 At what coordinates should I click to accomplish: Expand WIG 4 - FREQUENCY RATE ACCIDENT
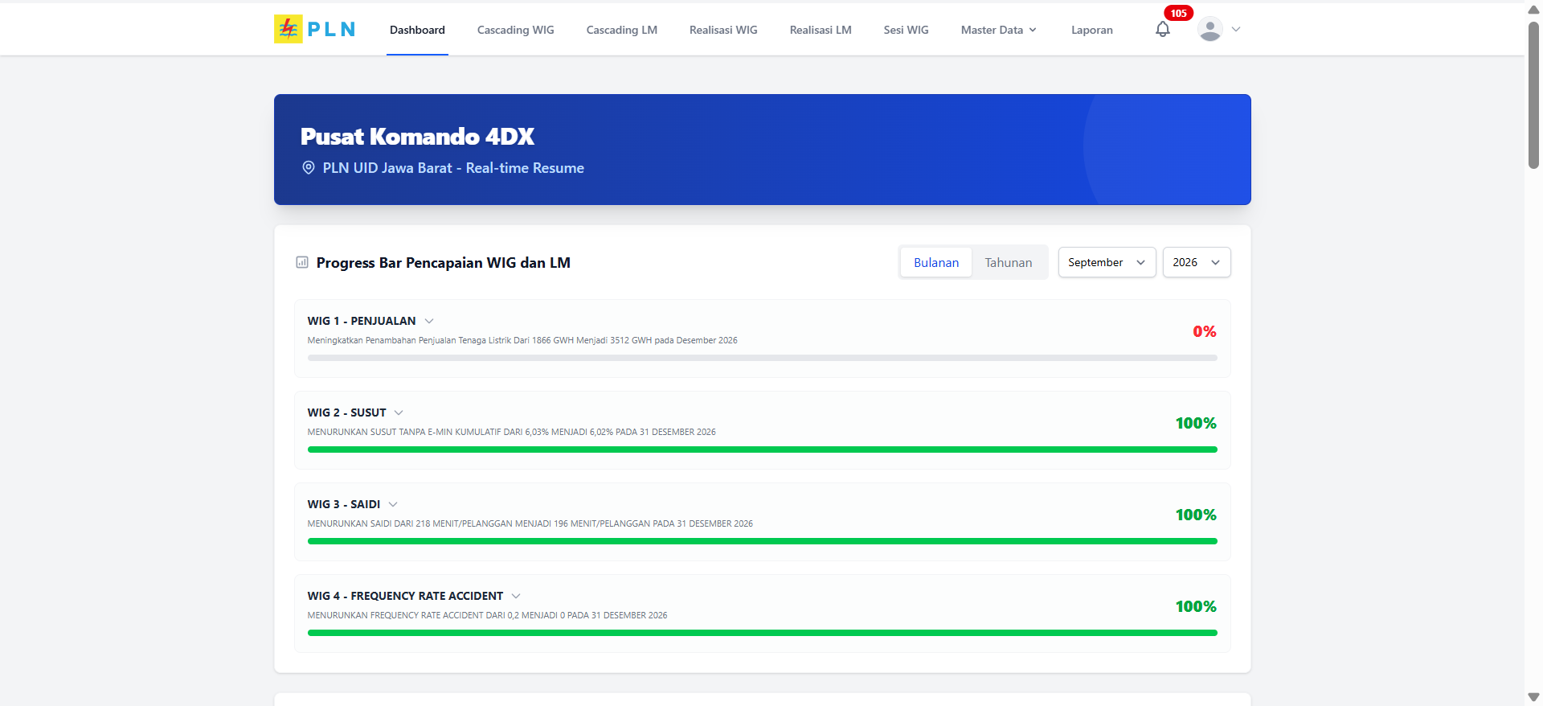(516, 596)
